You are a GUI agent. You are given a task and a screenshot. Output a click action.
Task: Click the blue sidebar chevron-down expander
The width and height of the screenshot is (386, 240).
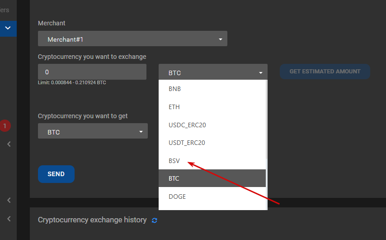pyautogui.click(x=8, y=28)
